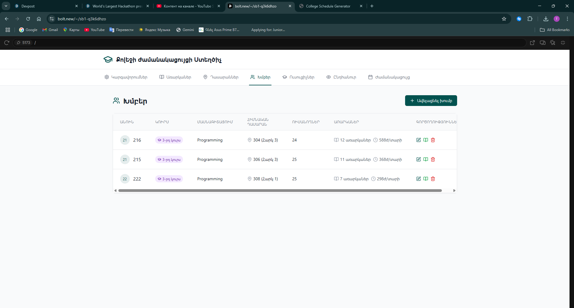This screenshot has height=308, width=574.
Task: Click the graduation cap logo icon
Action: tap(108, 59)
